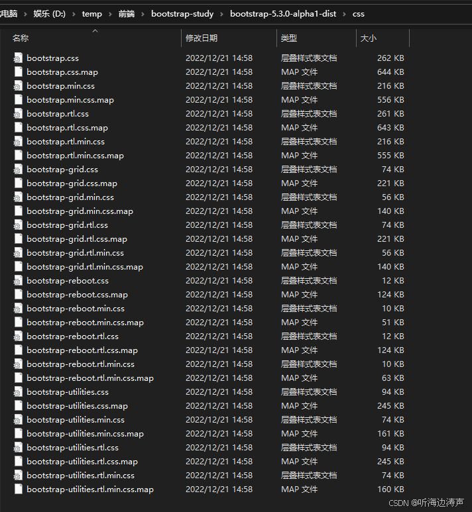Image resolution: width=472 pixels, height=512 pixels.
Task: Click the bootstrap-grid.rtl.min.css.map file icon
Action: point(19,267)
